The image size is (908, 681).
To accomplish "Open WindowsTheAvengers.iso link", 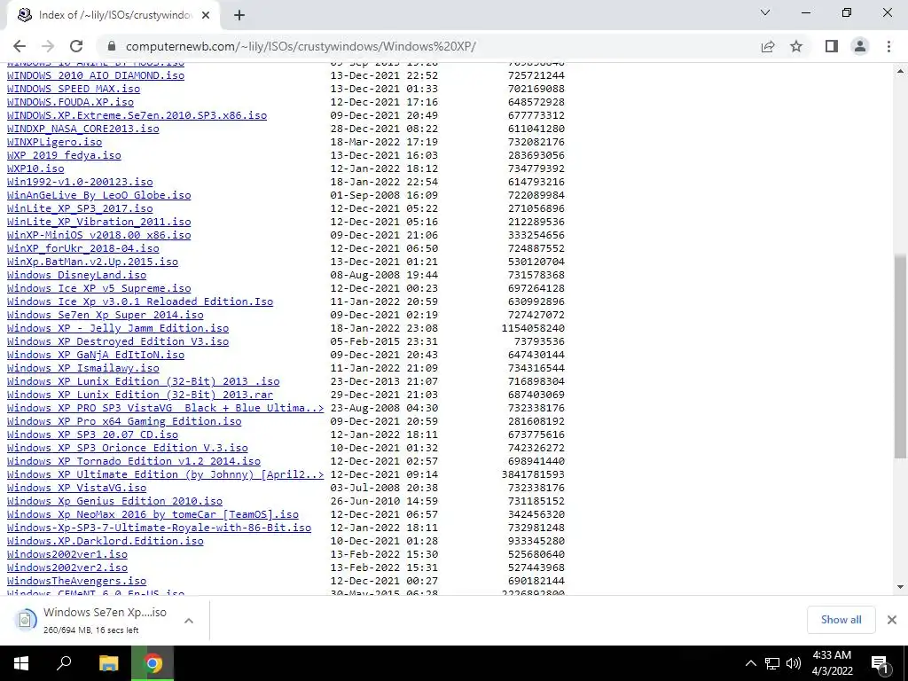I will (x=76, y=582).
